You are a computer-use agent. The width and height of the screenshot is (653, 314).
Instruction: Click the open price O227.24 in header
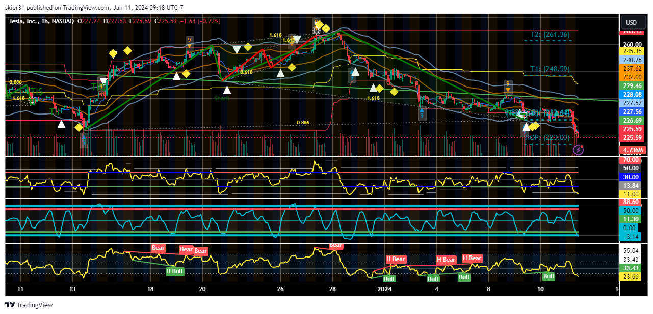[88, 21]
